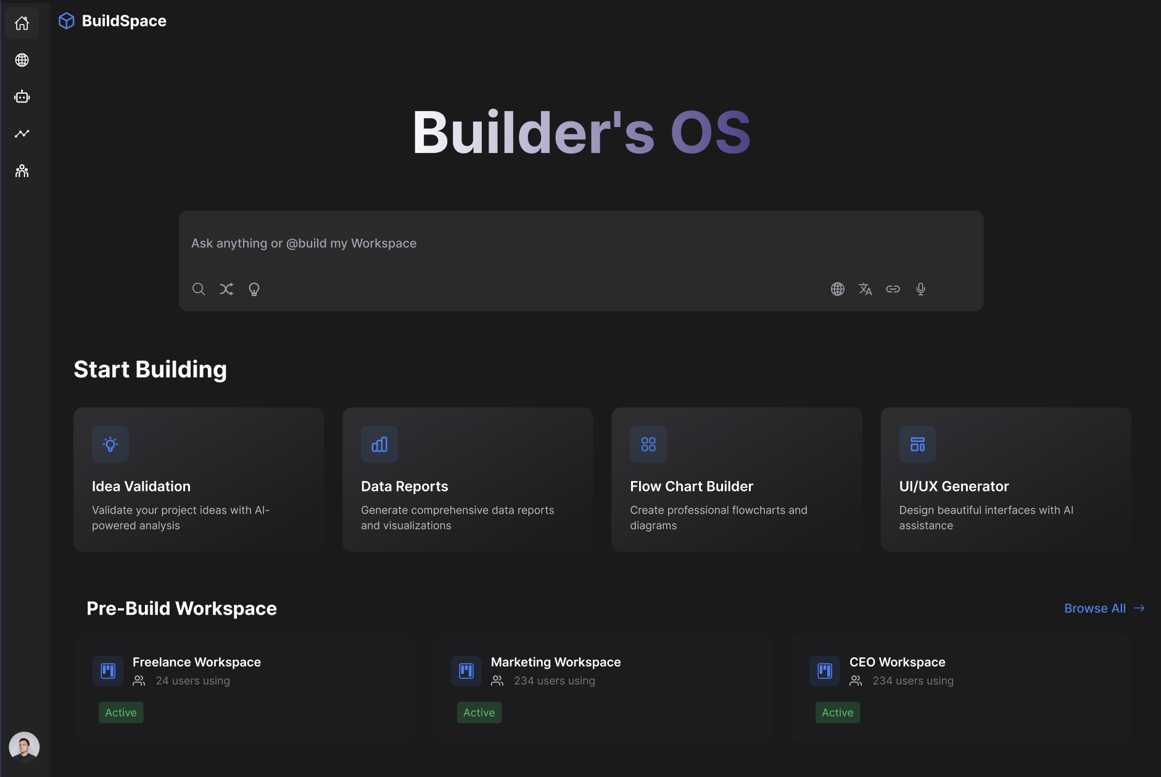The image size is (1161, 777).
Task: Open the Home icon in sidebar
Action: click(x=22, y=23)
